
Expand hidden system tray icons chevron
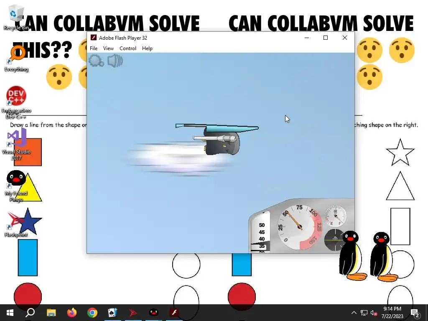pyautogui.click(x=354, y=313)
